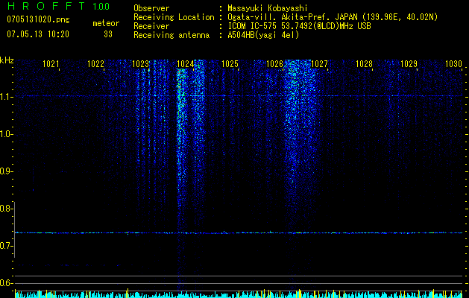Click the Receiver label
469x298 pixels.
[151, 26]
